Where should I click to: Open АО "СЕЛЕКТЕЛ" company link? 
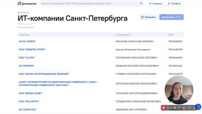27,110
